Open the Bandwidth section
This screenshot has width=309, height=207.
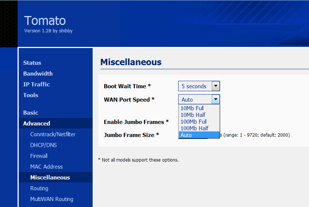click(x=38, y=74)
